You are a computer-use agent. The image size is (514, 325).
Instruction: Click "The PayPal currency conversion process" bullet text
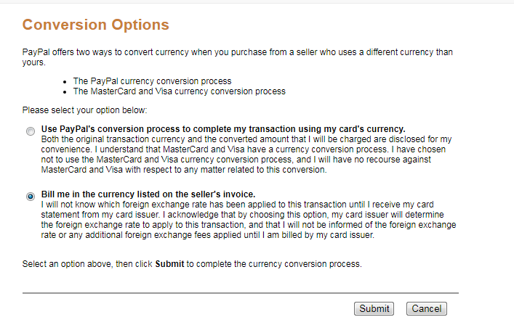click(152, 81)
